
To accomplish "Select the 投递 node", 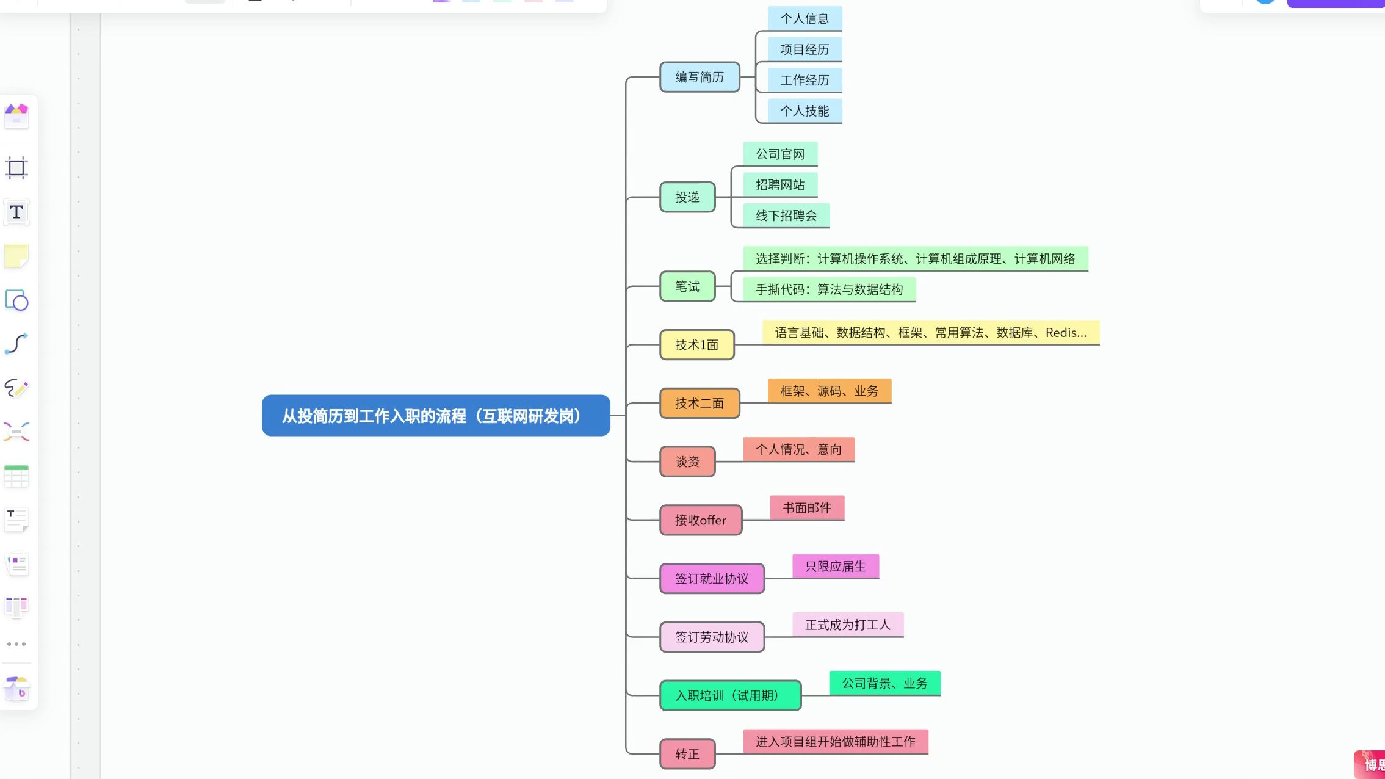I will tap(687, 197).
